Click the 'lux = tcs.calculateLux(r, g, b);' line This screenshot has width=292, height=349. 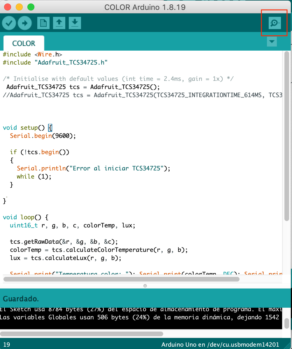tap(66, 258)
